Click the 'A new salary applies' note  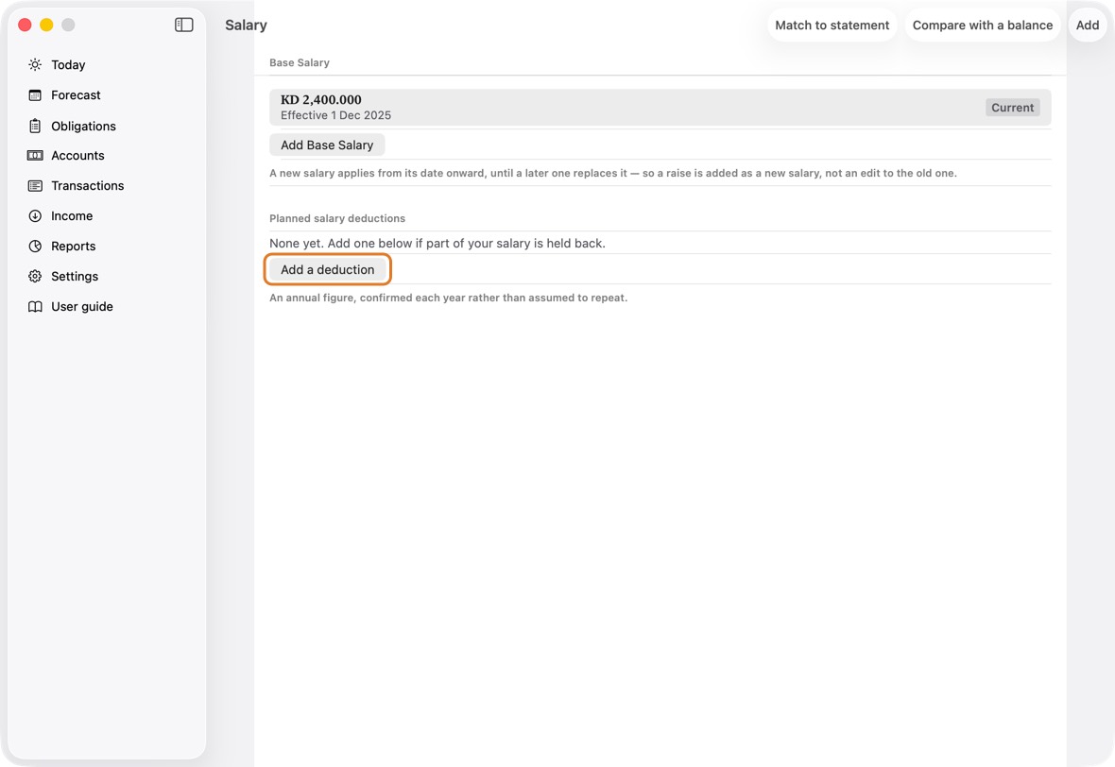click(x=613, y=173)
